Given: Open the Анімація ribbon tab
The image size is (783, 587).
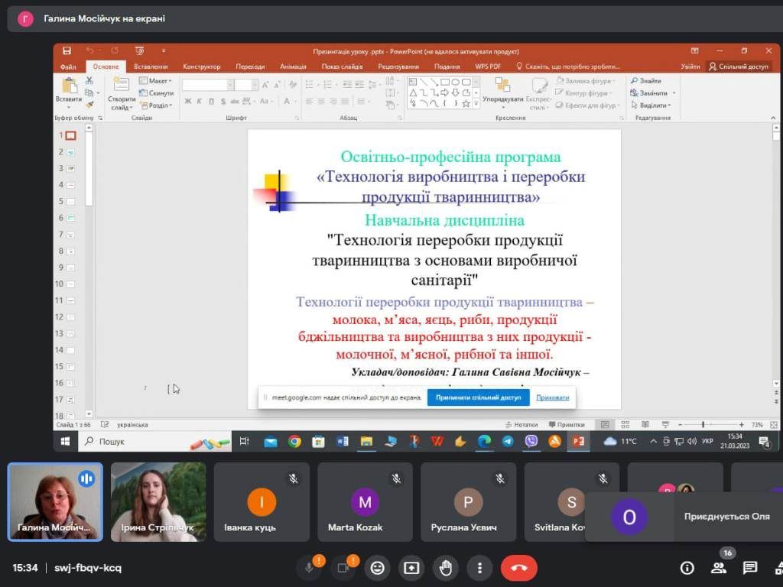Looking at the screenshot, I should [x=293, y=66].
